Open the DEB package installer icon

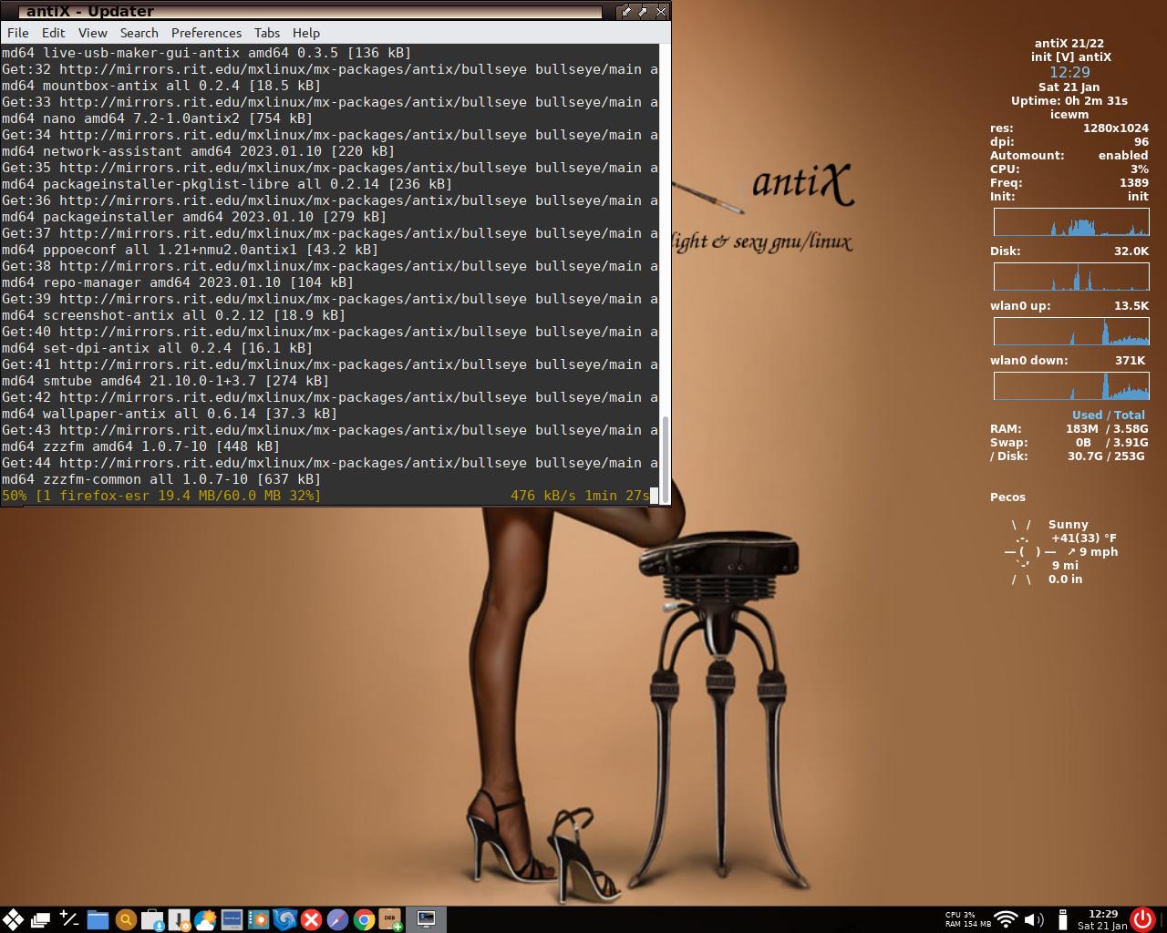[x=390, y=919]
